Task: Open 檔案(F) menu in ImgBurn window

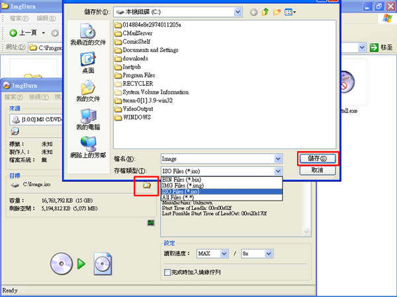Action: coord(14,97)
